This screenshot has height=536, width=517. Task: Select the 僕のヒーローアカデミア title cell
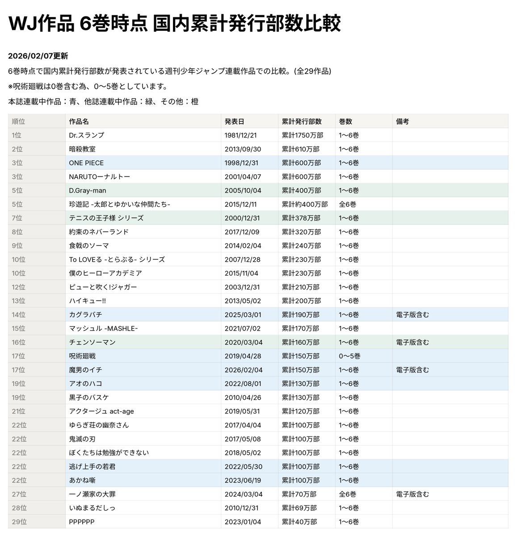click(x=143, y=273)
